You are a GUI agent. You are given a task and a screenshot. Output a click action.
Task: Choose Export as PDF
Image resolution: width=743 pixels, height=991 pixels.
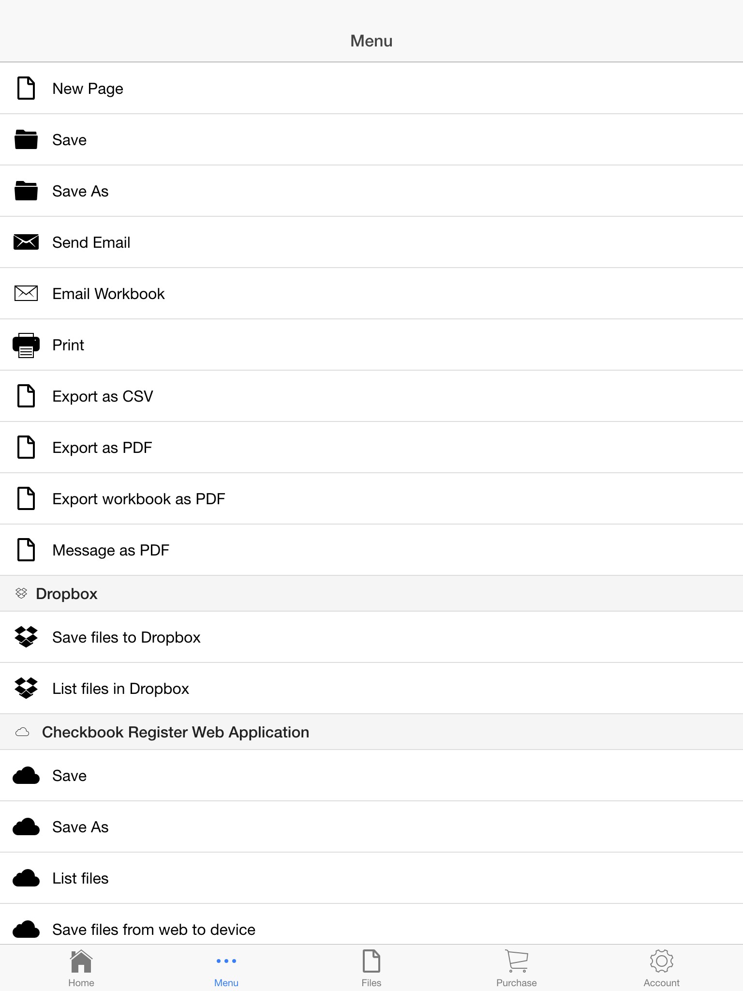coord(371,448)
